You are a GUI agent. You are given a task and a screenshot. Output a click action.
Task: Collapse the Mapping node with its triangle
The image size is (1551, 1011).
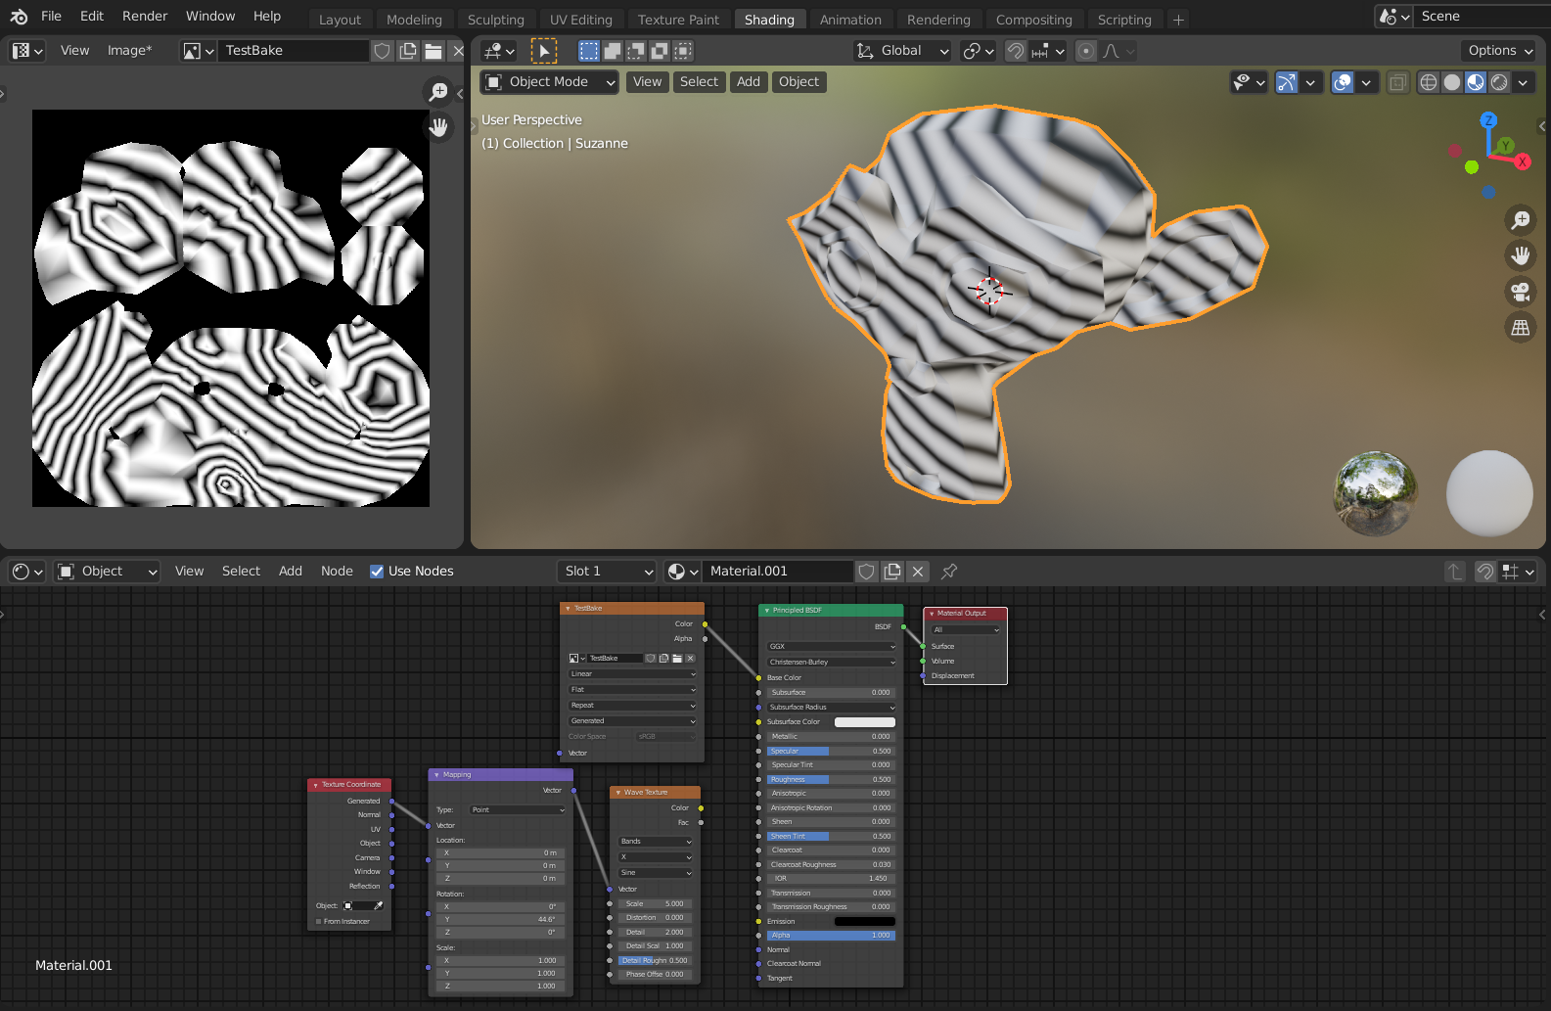click(436, 775)
